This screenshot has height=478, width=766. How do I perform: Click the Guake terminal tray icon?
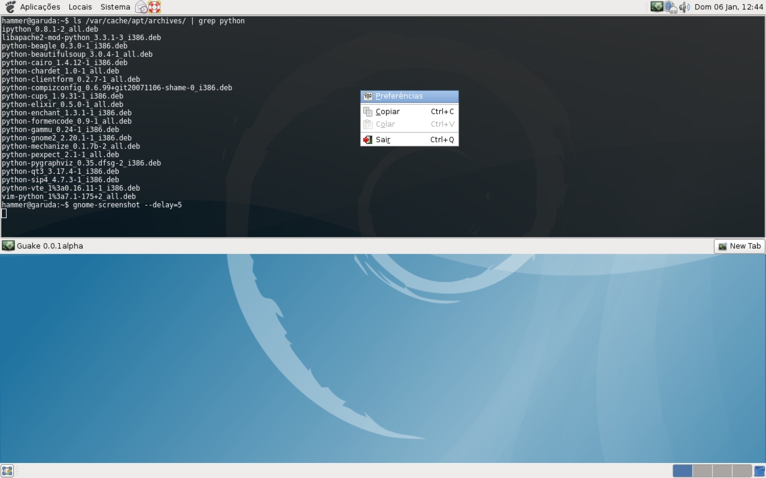(x=656, y=7)
